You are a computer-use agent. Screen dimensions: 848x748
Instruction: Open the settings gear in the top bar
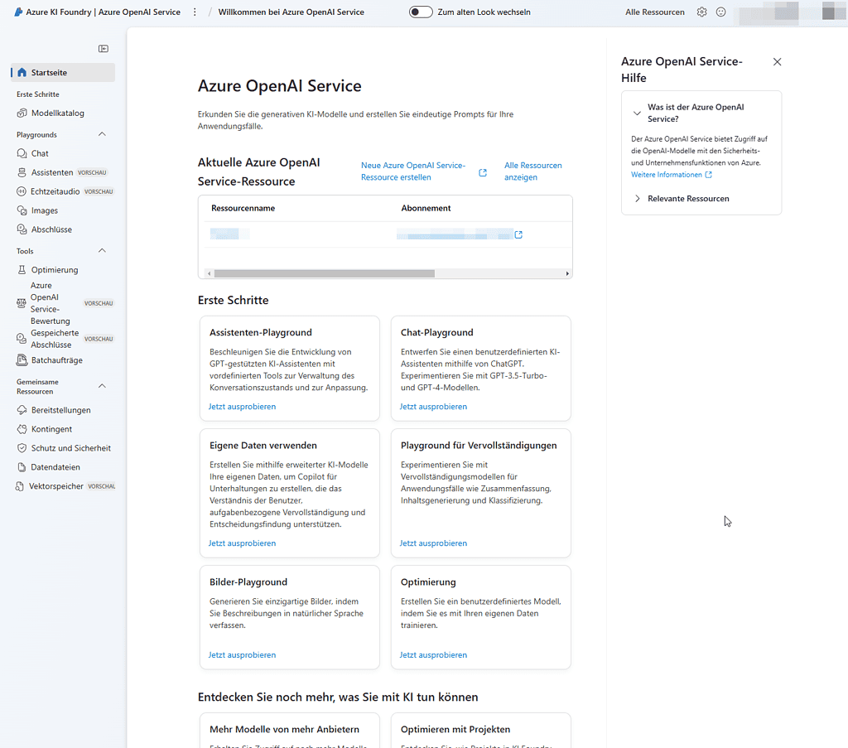click(x=701, y=12)
